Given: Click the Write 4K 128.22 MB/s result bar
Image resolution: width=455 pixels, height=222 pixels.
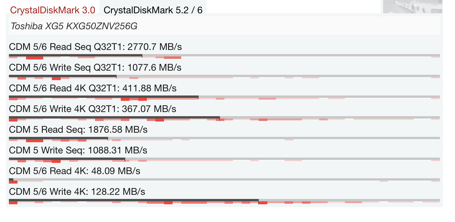Looking at the screenshot, I should pyautogui.click(x=224, y=201).
